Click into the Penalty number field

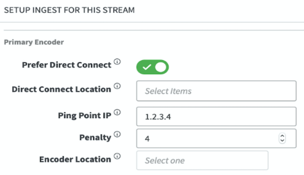(207, 139)
